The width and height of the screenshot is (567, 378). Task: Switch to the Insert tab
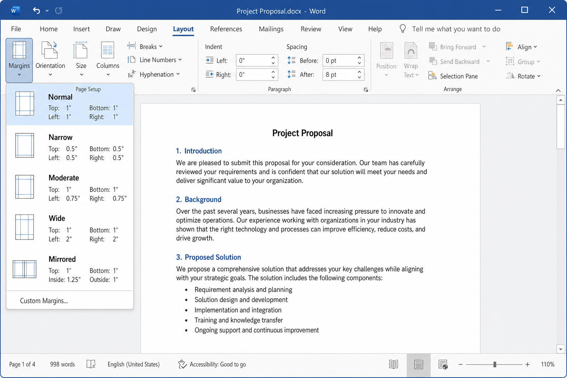coord(81,29)
